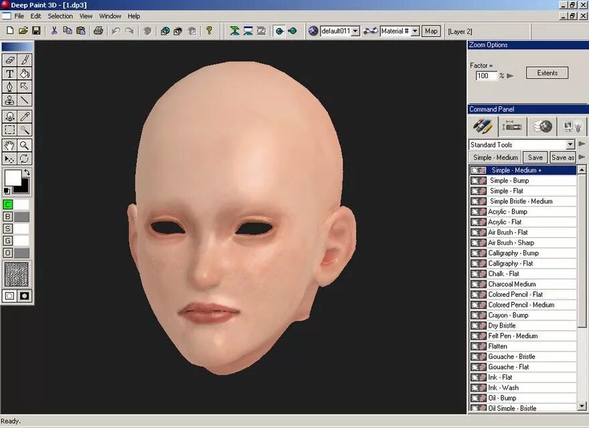Viewport: 589px width, 428px height.
Task: Open the Material # dropdown
Action: 415,31
